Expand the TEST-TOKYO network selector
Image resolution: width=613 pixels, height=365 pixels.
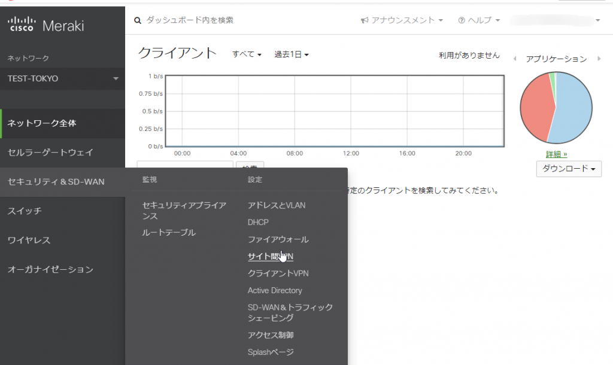pos(62,78)
